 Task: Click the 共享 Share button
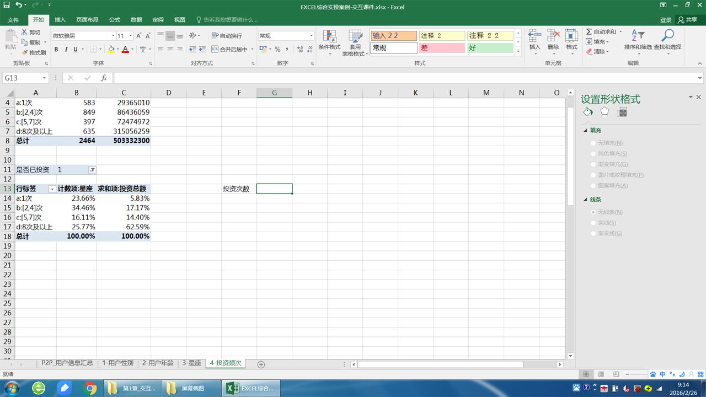pyautogui.click(x=688, y=20)
